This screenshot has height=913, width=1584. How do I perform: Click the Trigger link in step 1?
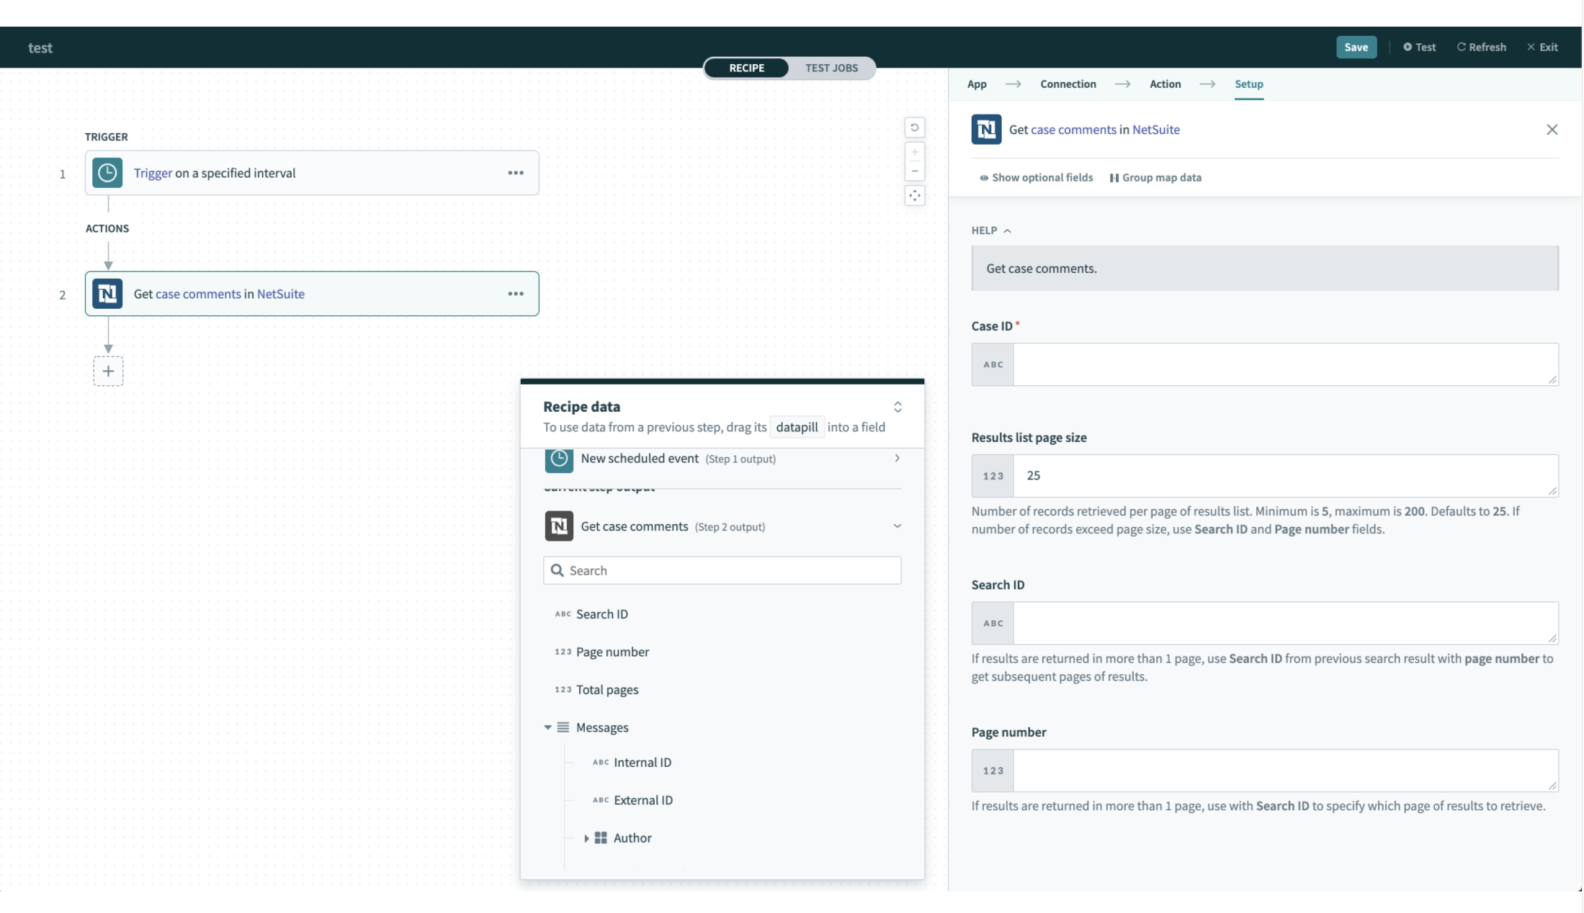tap(153, 173)
